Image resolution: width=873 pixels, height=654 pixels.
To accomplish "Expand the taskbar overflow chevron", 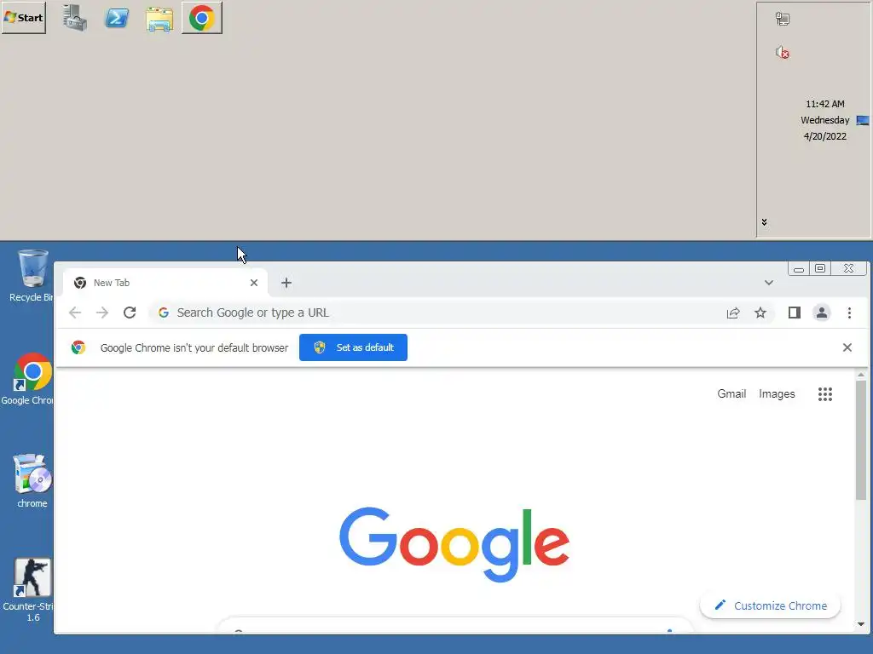I will [764, 222].
